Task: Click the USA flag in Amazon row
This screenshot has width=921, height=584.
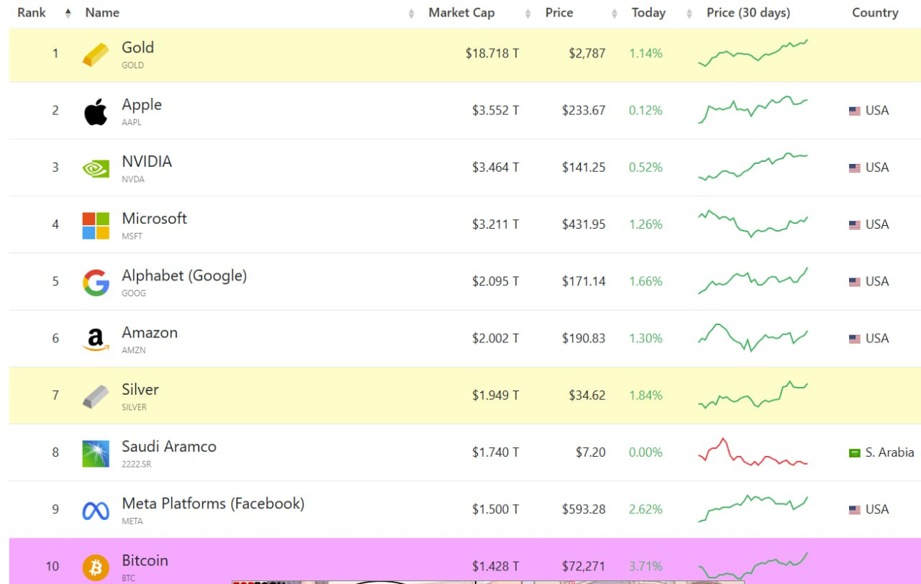Action: pyautogui.click(x=855, y=339)
